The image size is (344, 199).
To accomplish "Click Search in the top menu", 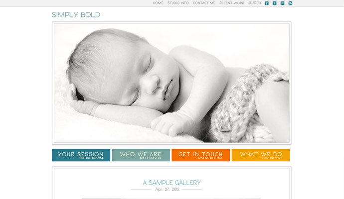I will coord(254,3).
